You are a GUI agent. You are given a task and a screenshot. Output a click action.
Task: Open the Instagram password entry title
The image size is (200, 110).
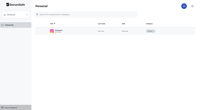click(x=59, y=30)
